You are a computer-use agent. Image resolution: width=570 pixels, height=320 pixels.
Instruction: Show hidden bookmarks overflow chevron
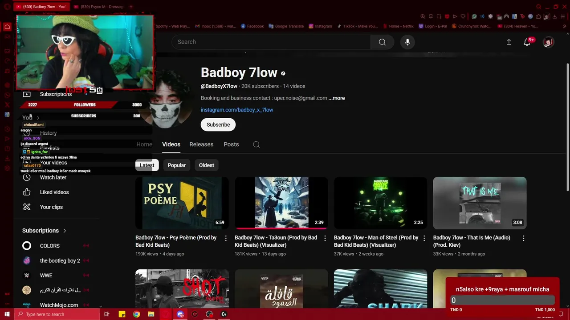point(565,26)
